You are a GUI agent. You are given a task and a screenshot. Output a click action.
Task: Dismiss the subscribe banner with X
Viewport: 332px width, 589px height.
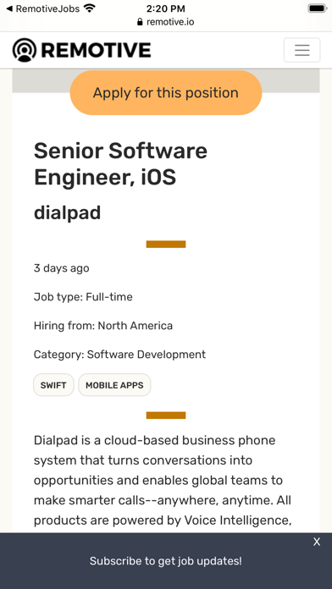[317, 542]
